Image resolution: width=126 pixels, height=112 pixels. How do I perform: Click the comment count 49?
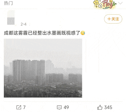click(66, 107)
